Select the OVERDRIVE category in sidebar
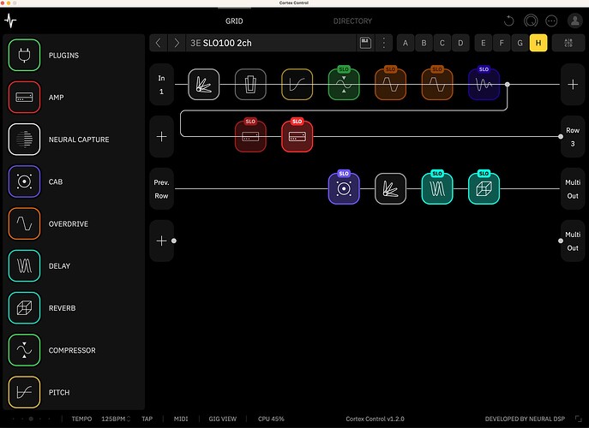The image size is (589, 428). coord(24,223)
